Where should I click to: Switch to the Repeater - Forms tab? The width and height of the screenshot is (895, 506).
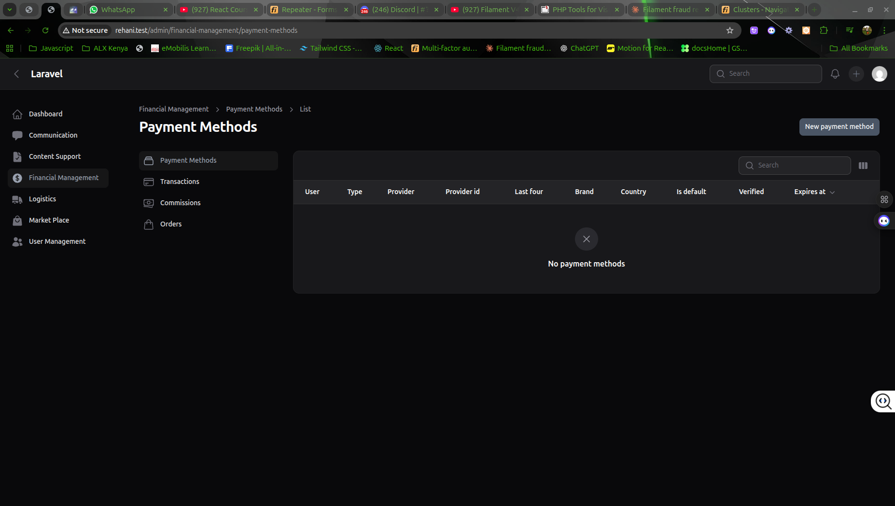(x=309, y=10)
